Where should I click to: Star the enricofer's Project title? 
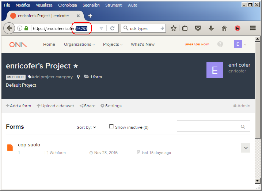coord(76,66)
